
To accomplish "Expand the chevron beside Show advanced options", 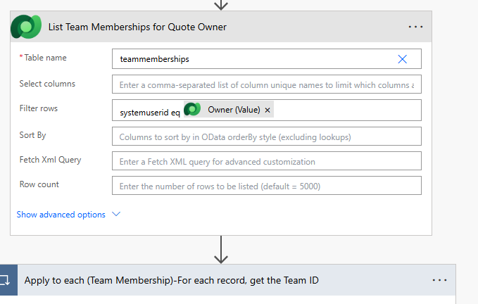I will pyautogui.click(x=116, y=215).
